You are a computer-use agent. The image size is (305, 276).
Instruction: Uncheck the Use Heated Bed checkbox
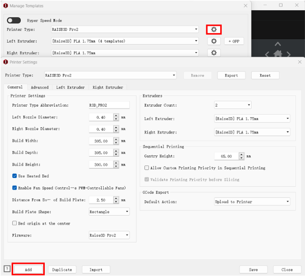click(15, 176)
